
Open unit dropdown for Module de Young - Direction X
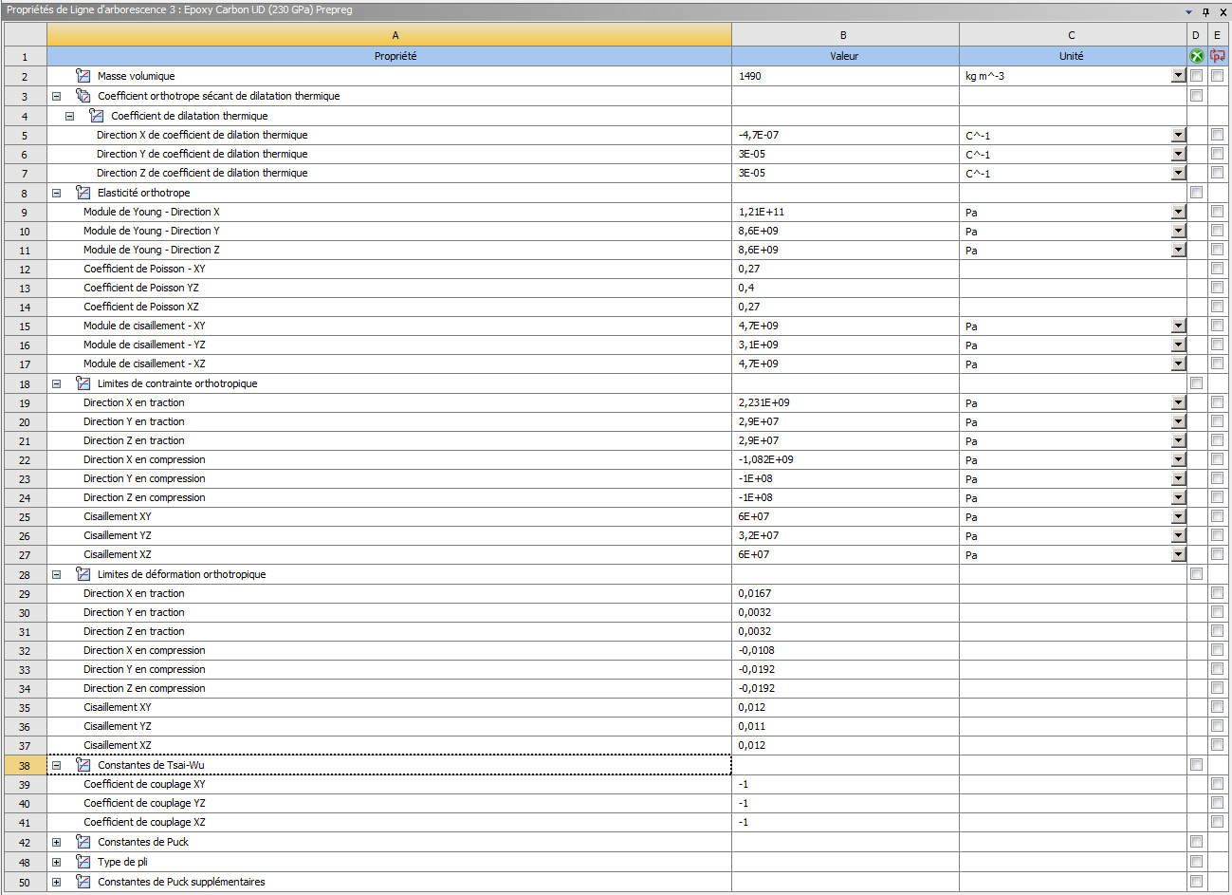pyautogui.click(x=1178, y=212)
